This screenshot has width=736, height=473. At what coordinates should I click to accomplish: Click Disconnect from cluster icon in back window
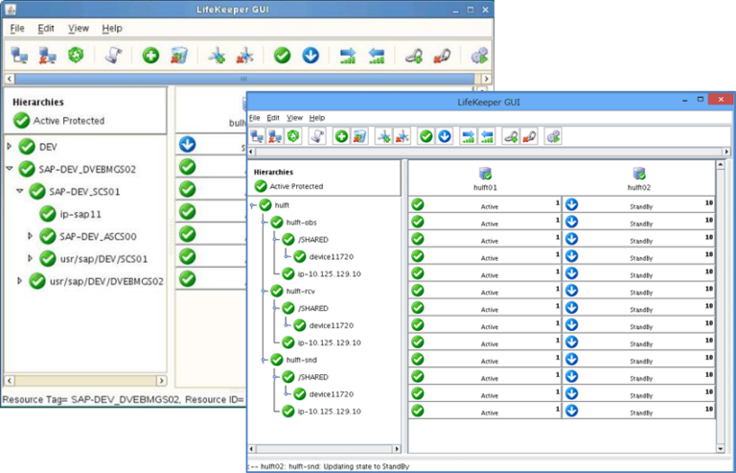point(47,56)
